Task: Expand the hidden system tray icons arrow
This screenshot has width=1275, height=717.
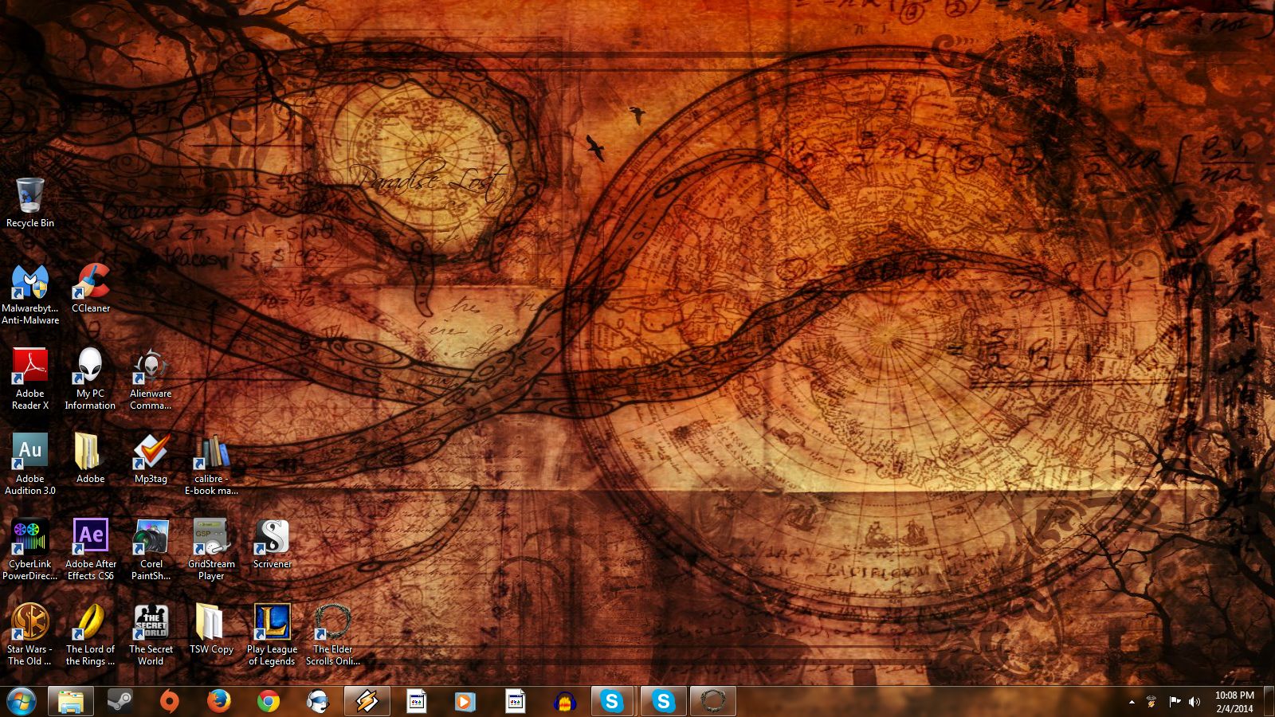Action: pyautogui.click(x=1132, y=702)
